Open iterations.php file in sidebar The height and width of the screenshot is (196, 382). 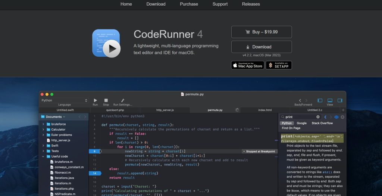coord(64,189)
